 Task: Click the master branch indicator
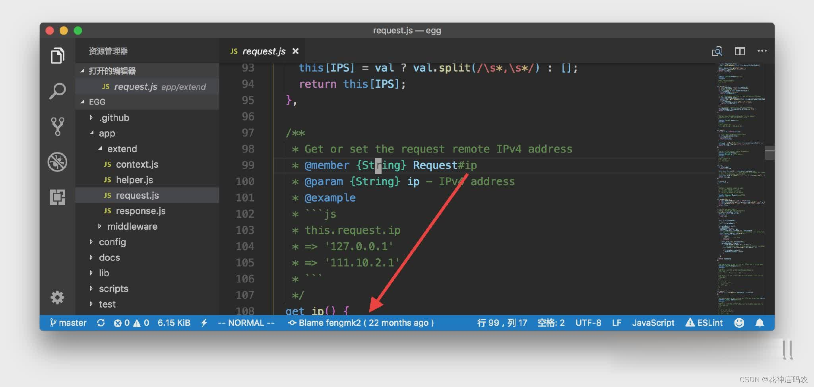click(68, 323)
